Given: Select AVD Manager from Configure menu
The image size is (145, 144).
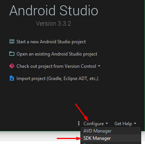Looking at the screenshot, I should click(x=111, y=131).
